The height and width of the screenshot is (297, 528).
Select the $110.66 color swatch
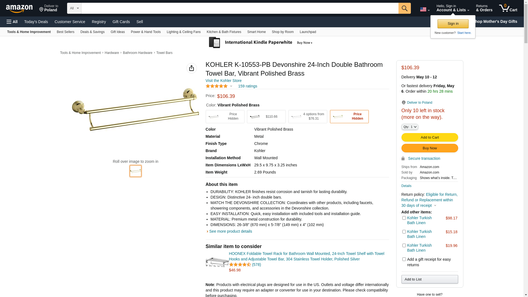tap(266, 117)
